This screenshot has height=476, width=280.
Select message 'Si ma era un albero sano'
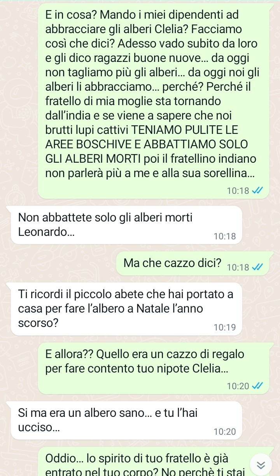[x=126, y=420]
